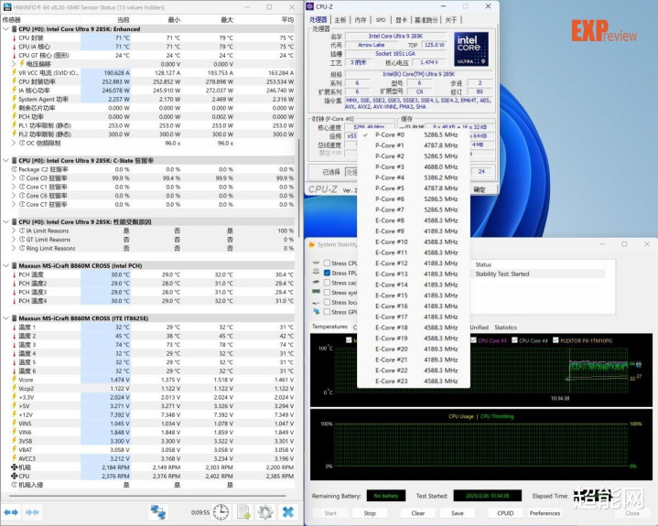Viewport: 658px width, 526px height.
Task: Click the CPU-Z app icon in title bar
Action: coord(310,6)
